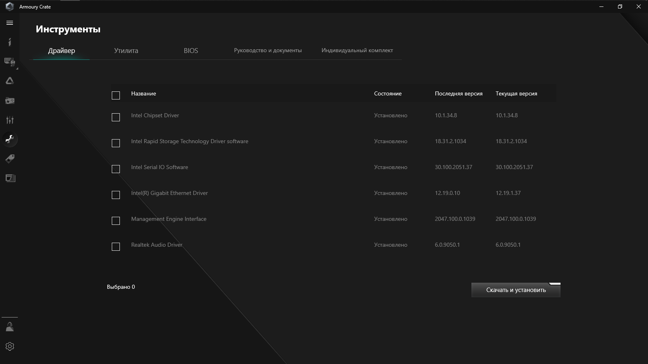
Task: Open Scenario Profiles sliders icon
Action: point(10,120)
